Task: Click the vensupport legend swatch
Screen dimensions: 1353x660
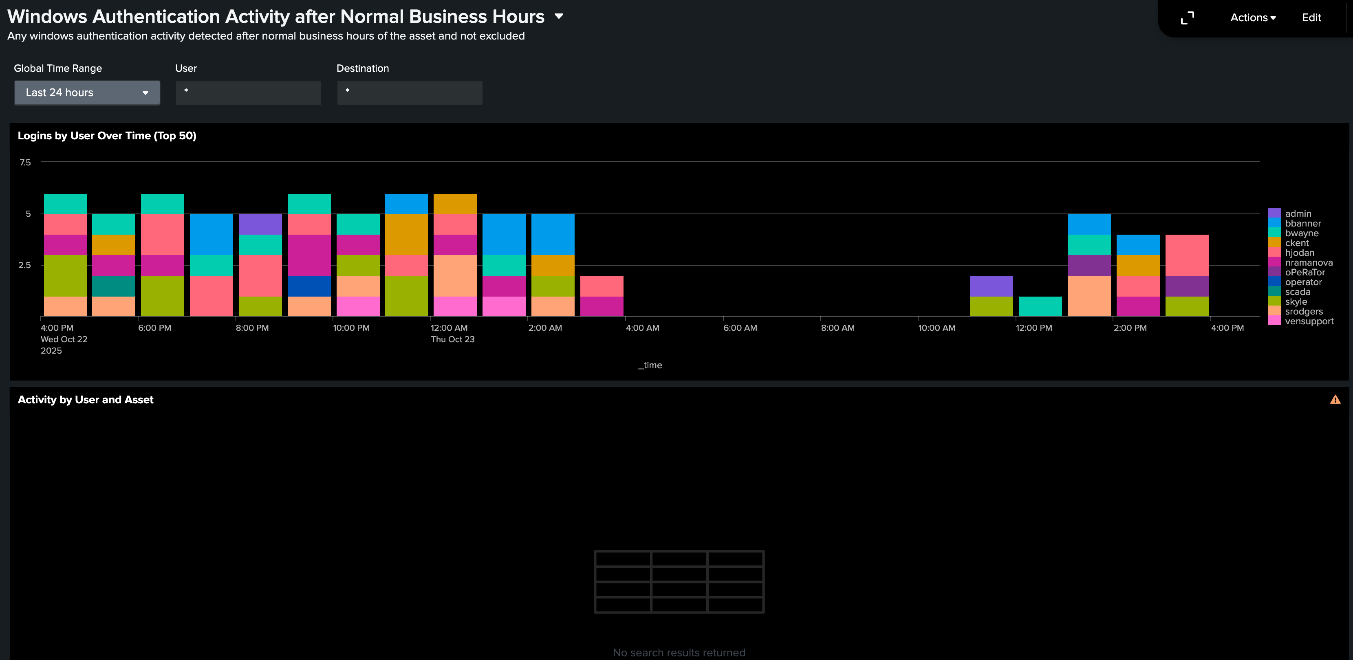Action: [1274, 321]
